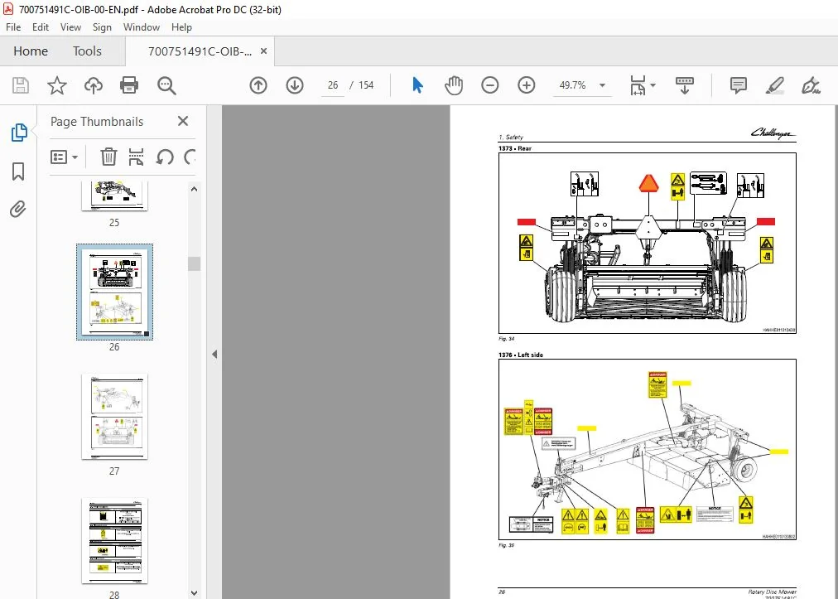Select the page 26 thumbnail
838x599 pixels.
click(x=114, y=292)
